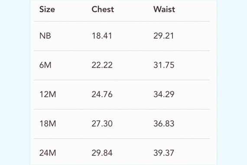Click the divider line below the header row
Screen dimensions: 247x165
122,21
